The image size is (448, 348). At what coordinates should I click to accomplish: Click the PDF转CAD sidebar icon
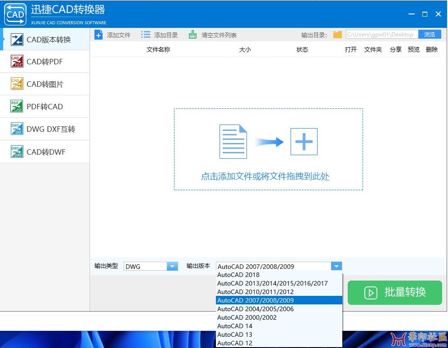tap(17, 106)
